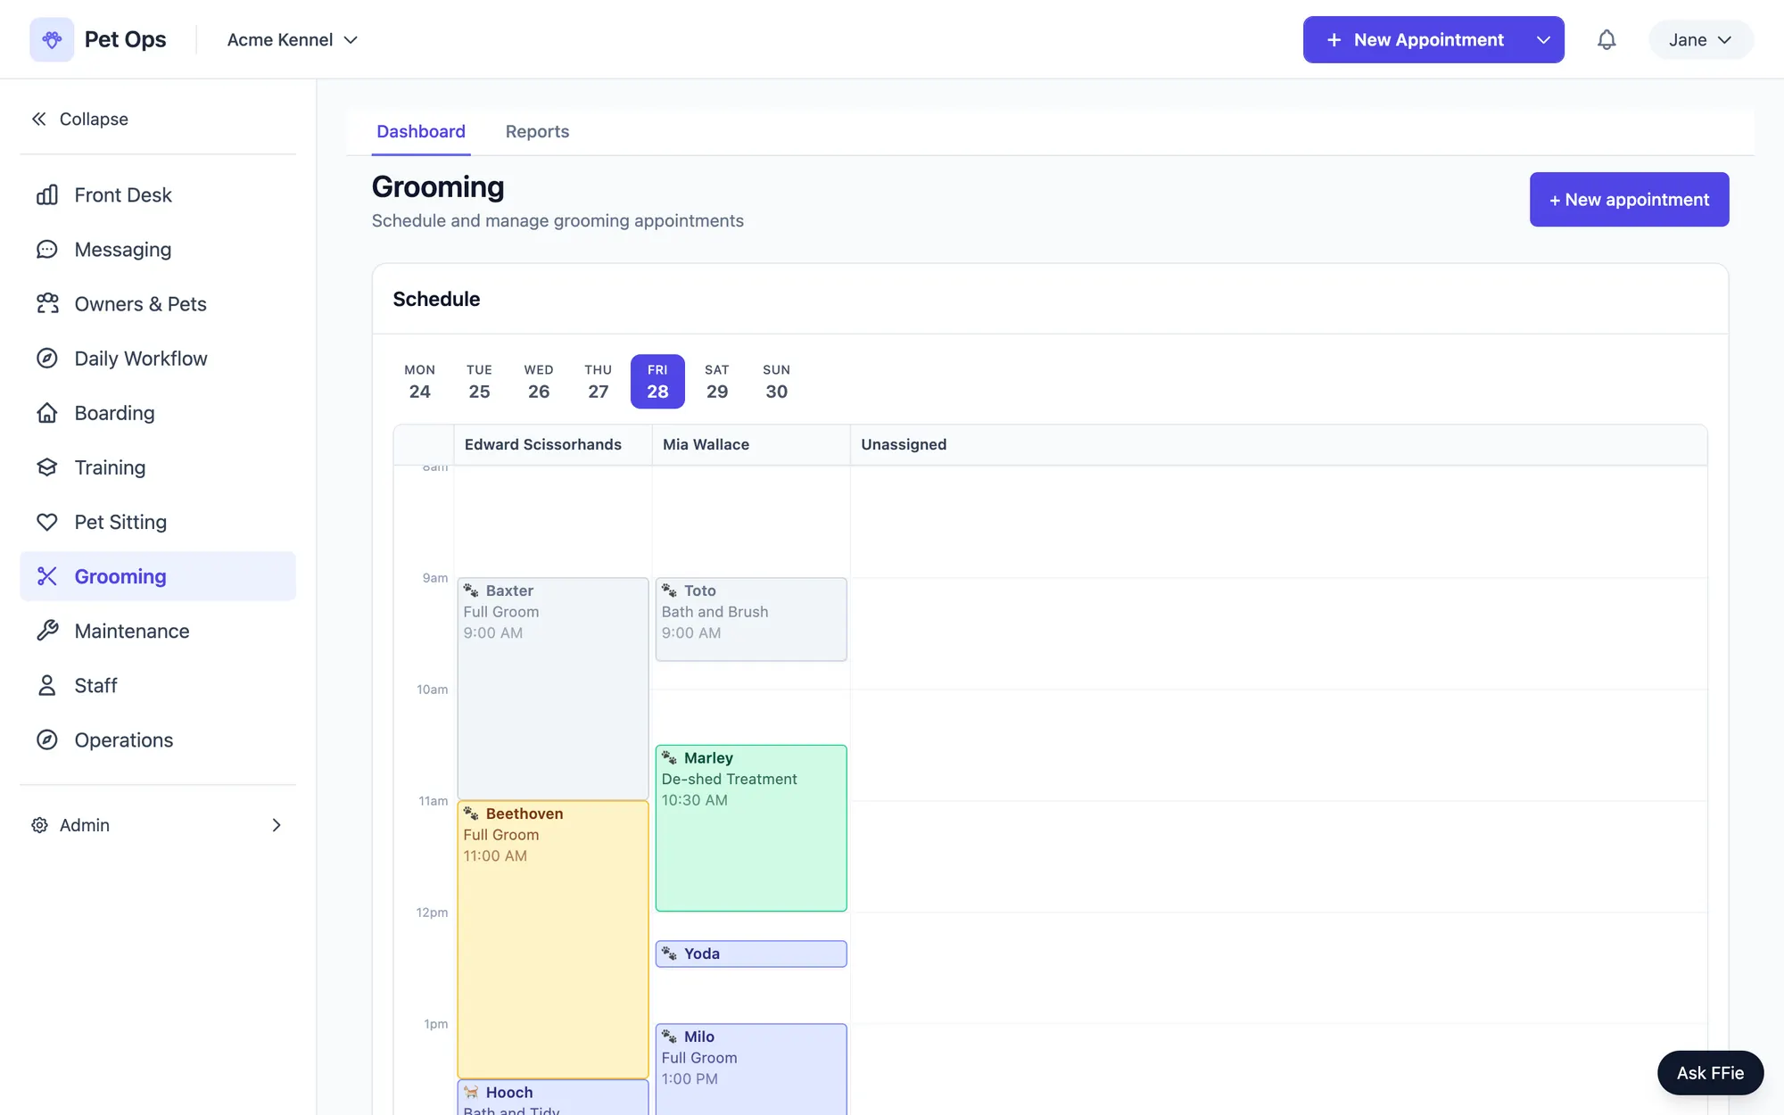Click the paw icon on Beethoven's appointment

point(471,814)
